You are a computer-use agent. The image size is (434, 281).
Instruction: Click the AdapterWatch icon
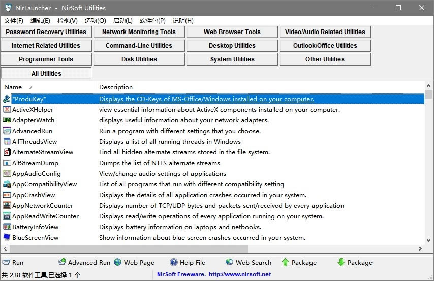(7, 120)
